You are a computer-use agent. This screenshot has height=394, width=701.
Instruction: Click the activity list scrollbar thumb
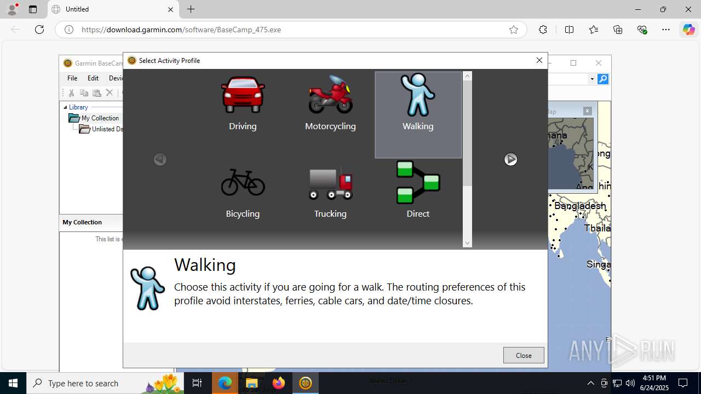coord(467,133)
